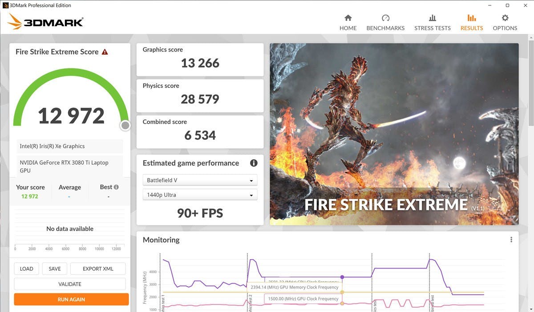
Task: Go to Benchmarks via gauge icon
Action: pos(385,18)
